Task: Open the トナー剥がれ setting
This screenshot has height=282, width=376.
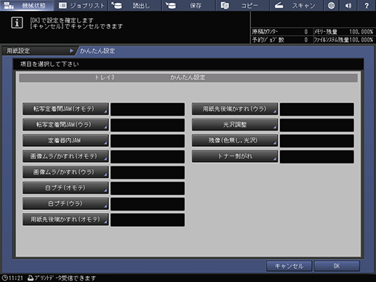Action: click(235, 156)
